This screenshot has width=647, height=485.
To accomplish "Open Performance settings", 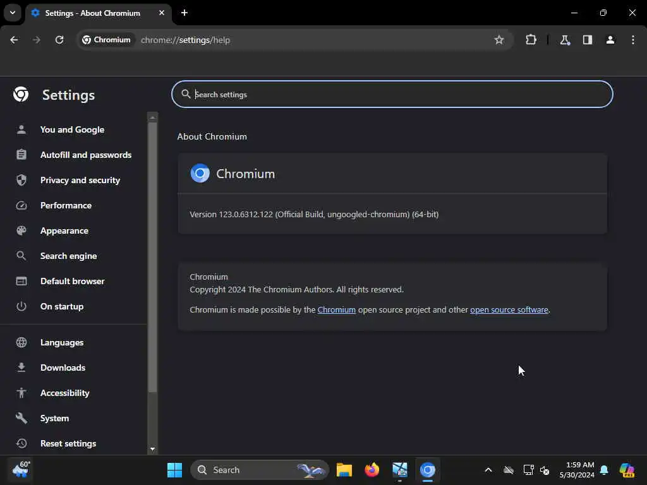I will pos(66,205).
